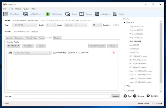166x108 pixels.
Task: Open the Queue stacked-images icon
Action: point(67,14)
